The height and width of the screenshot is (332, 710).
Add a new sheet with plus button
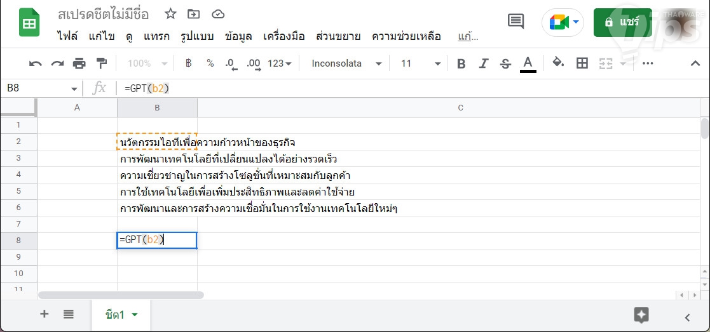(x=44, y=314)
